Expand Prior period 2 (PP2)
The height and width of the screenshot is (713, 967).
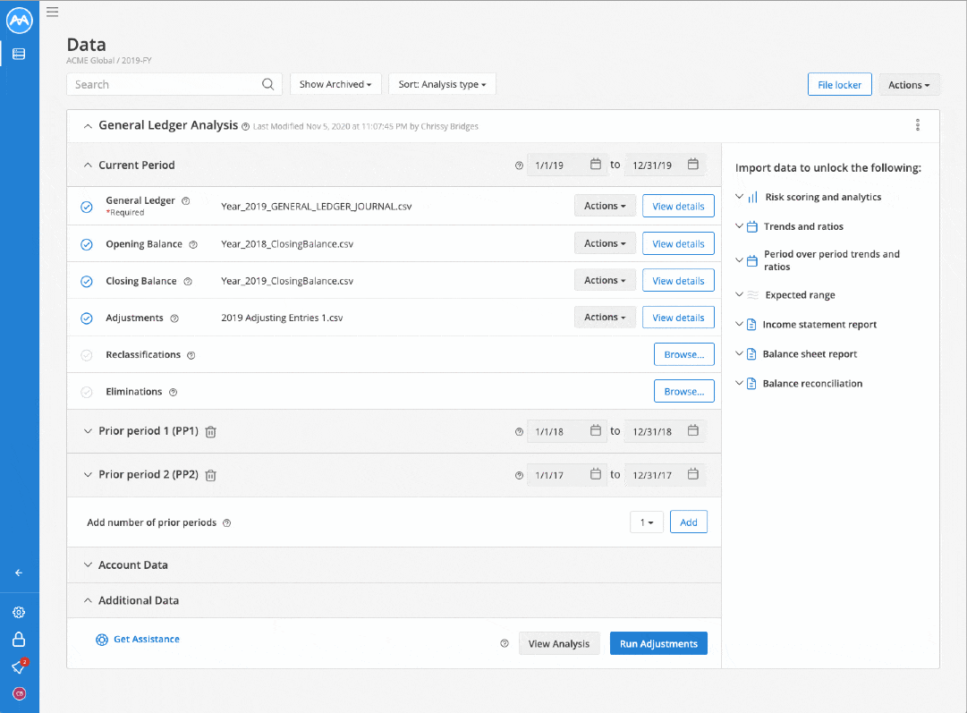88,474
